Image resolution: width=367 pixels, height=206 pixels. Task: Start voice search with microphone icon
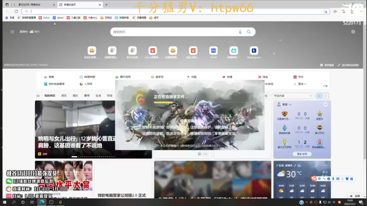coord(240,32)
